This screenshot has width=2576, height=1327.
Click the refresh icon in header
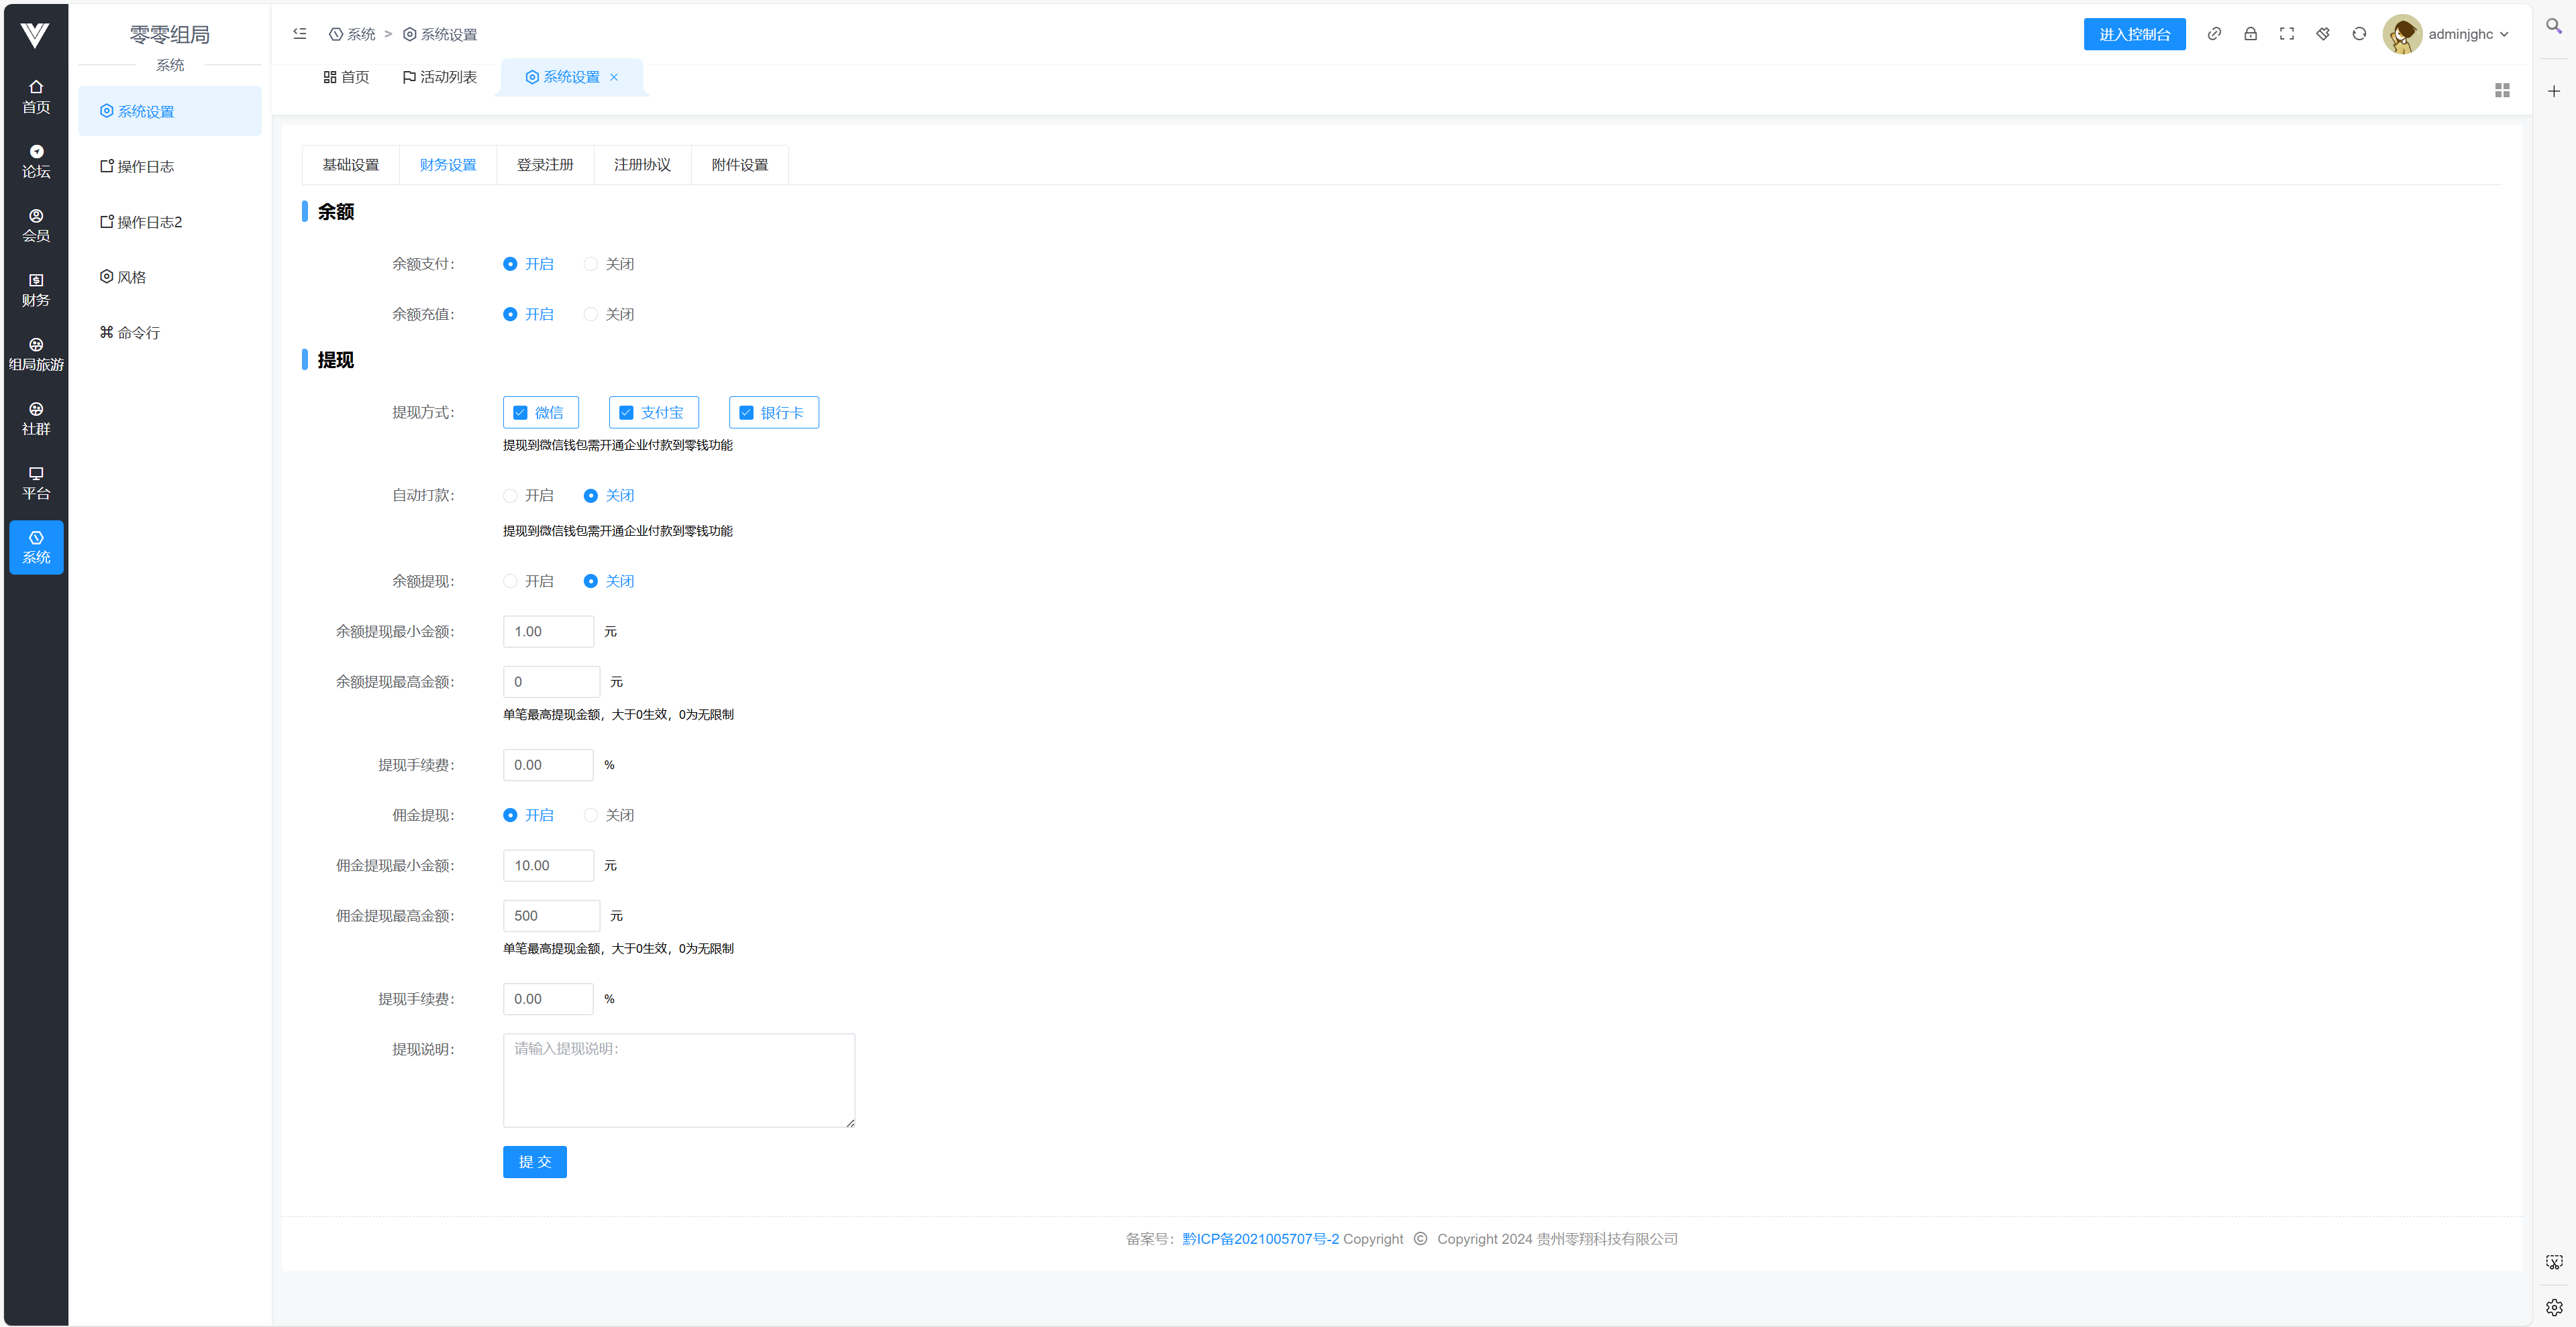pyautogui.click(x=2359, y=34)
